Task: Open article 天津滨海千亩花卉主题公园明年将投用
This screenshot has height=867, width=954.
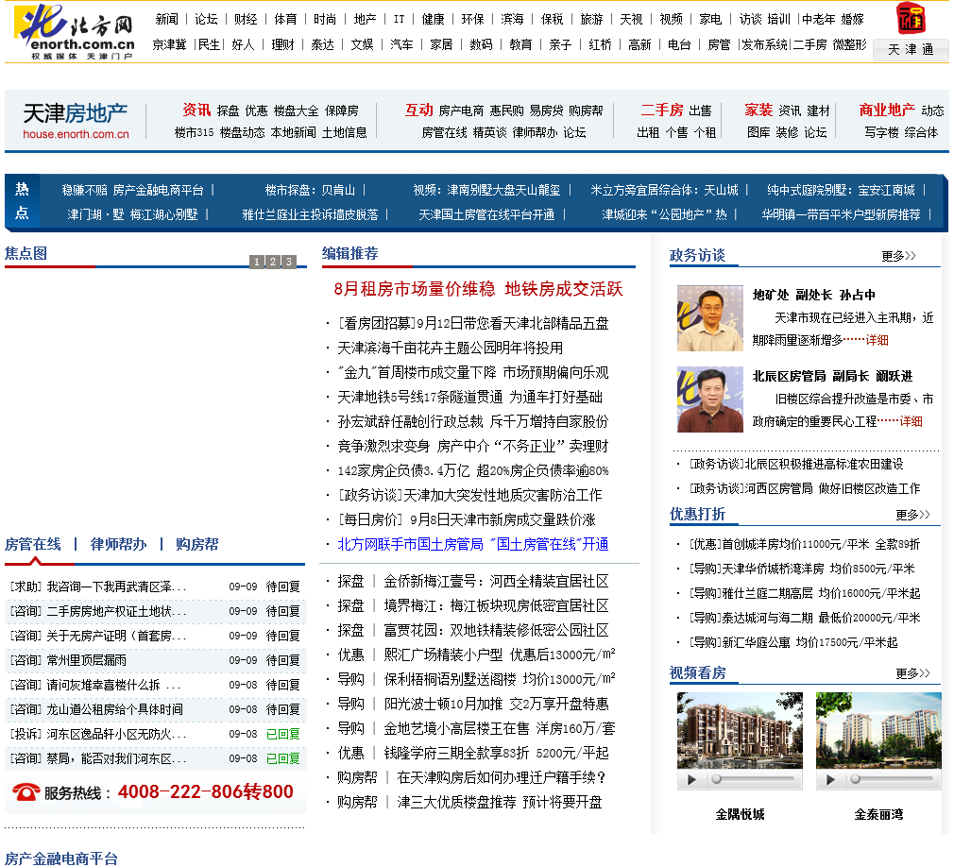Action: coord(450,348)
